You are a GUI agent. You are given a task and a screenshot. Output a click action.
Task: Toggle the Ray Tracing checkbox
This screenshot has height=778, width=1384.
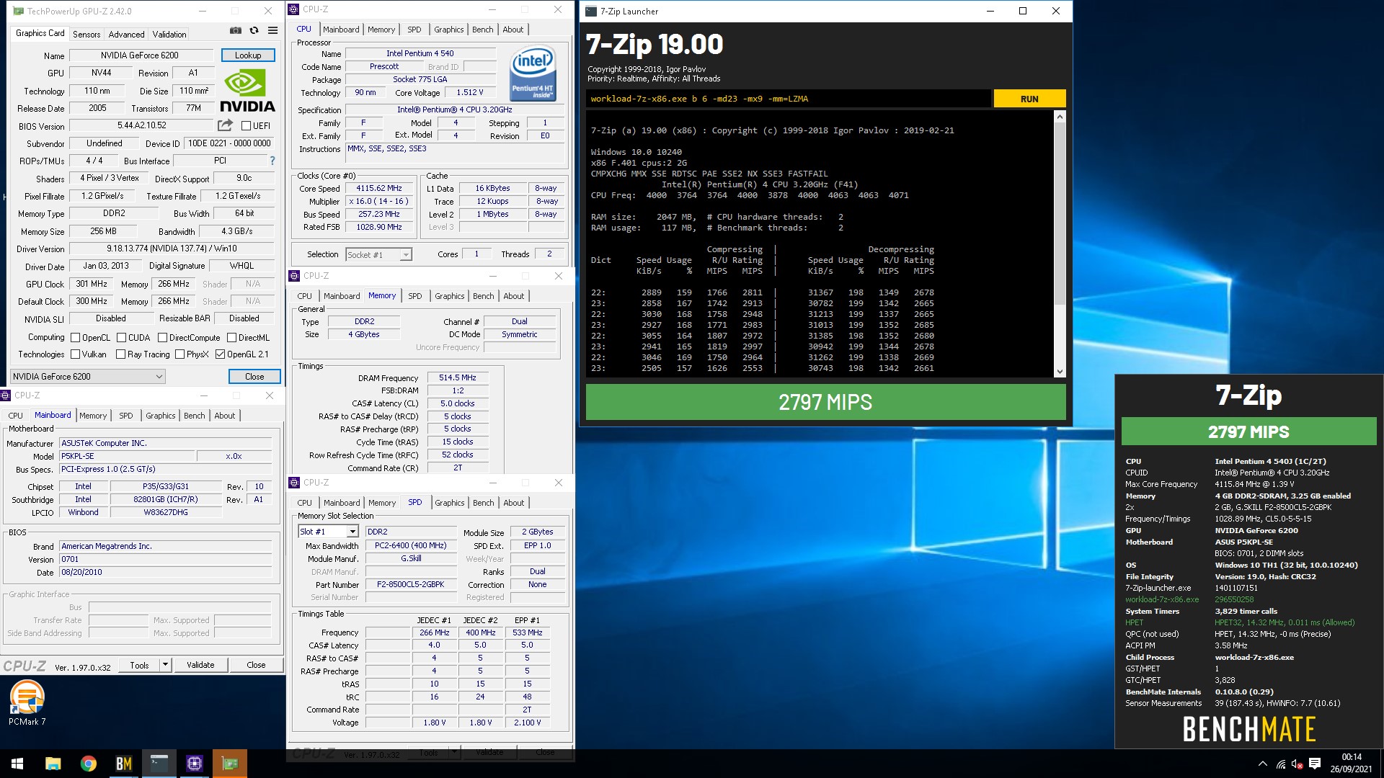(120, 354)
